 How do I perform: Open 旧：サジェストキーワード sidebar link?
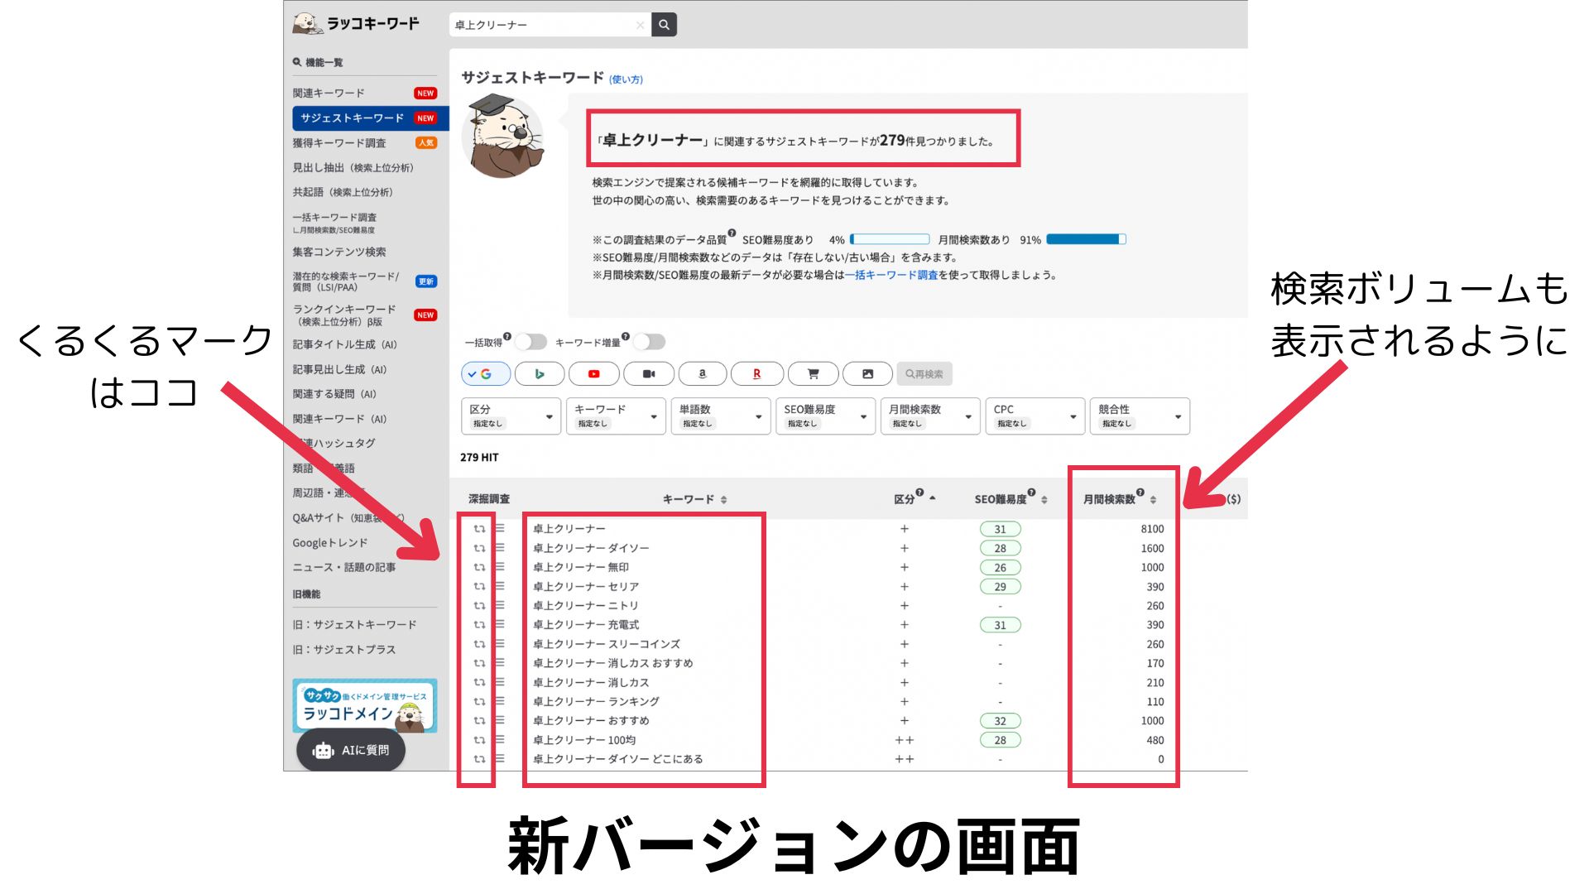point(354,625)
